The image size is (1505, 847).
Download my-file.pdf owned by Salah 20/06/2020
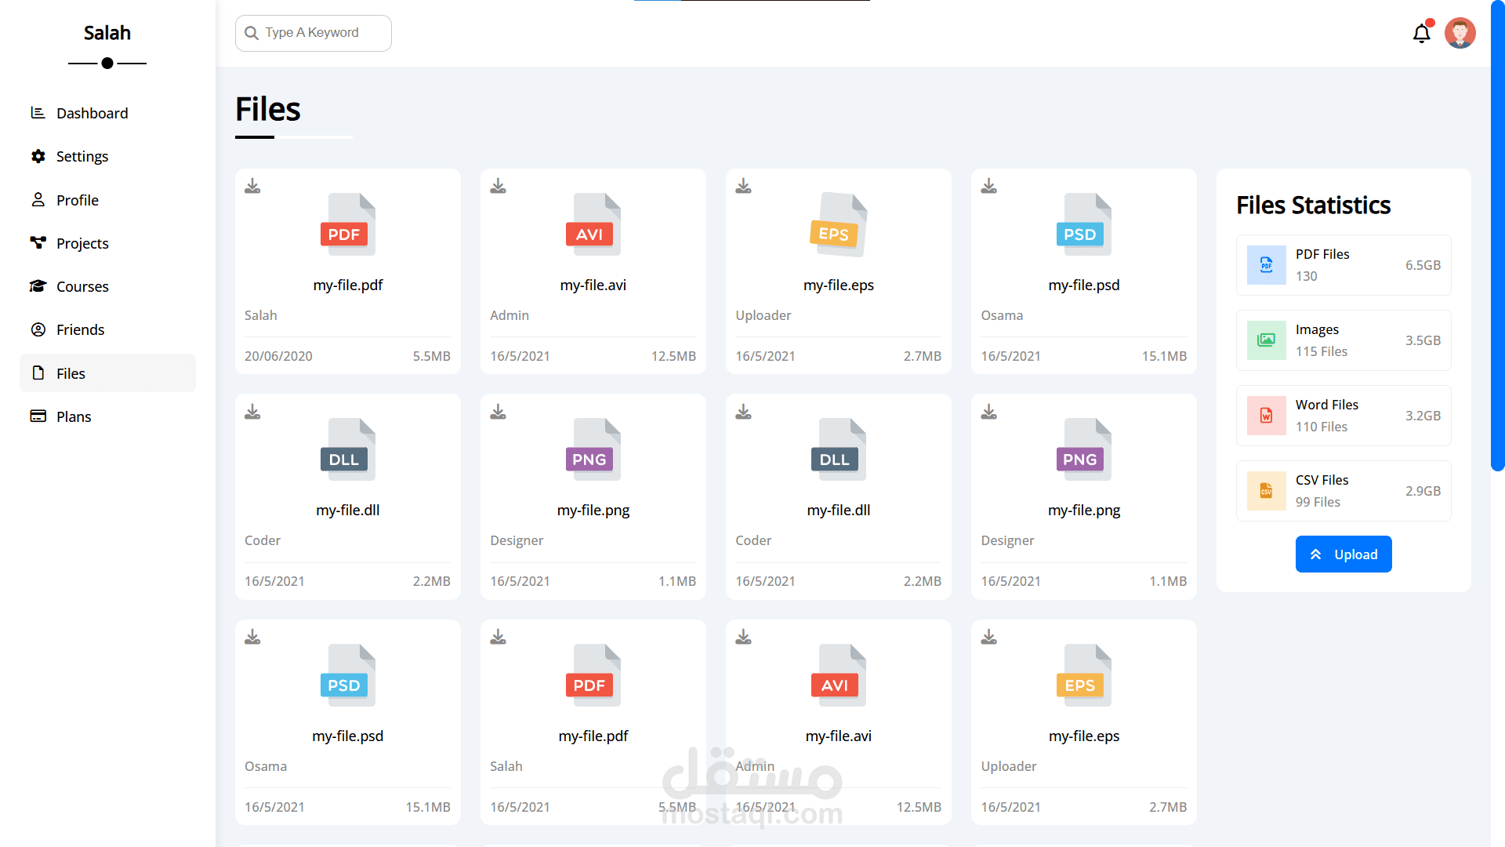[252, 186]
